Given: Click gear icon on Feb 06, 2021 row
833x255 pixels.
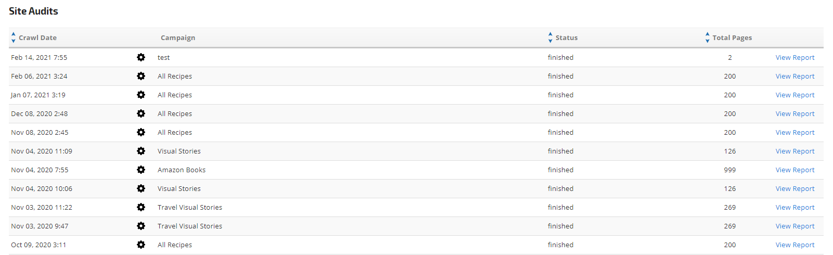Looking at the screenshot, I should (x=141, y=76).
